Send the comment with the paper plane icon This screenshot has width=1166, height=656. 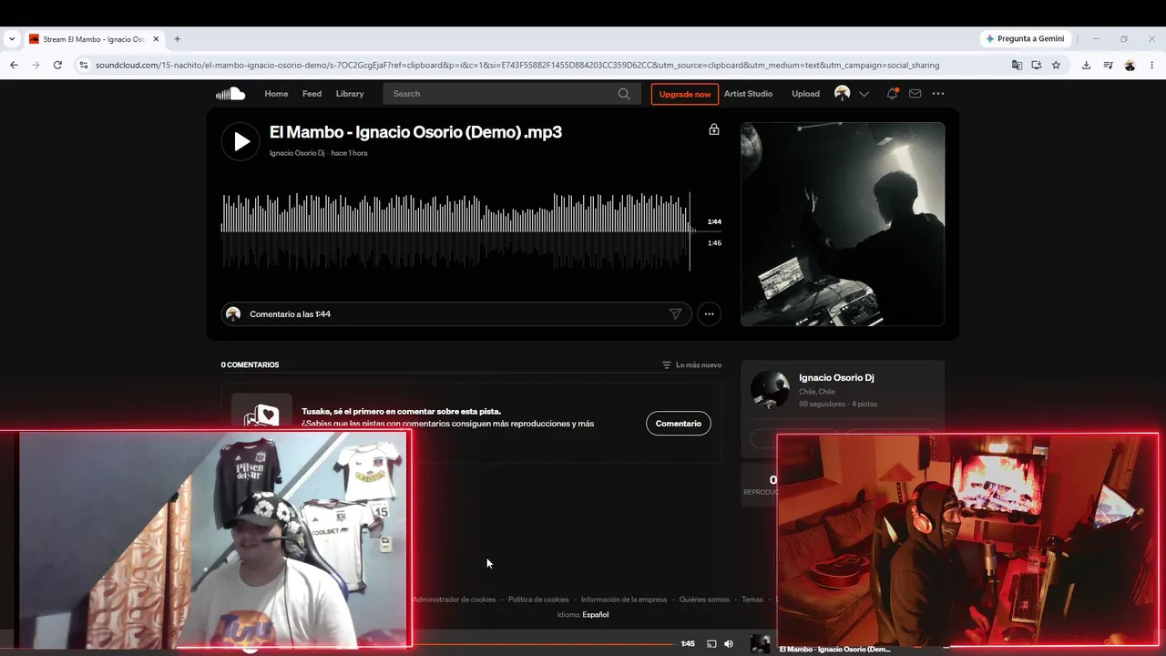675,314
